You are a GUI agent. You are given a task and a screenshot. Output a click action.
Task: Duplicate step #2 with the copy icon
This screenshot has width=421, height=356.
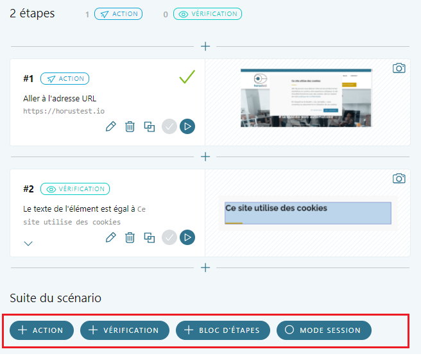[150, 237]
